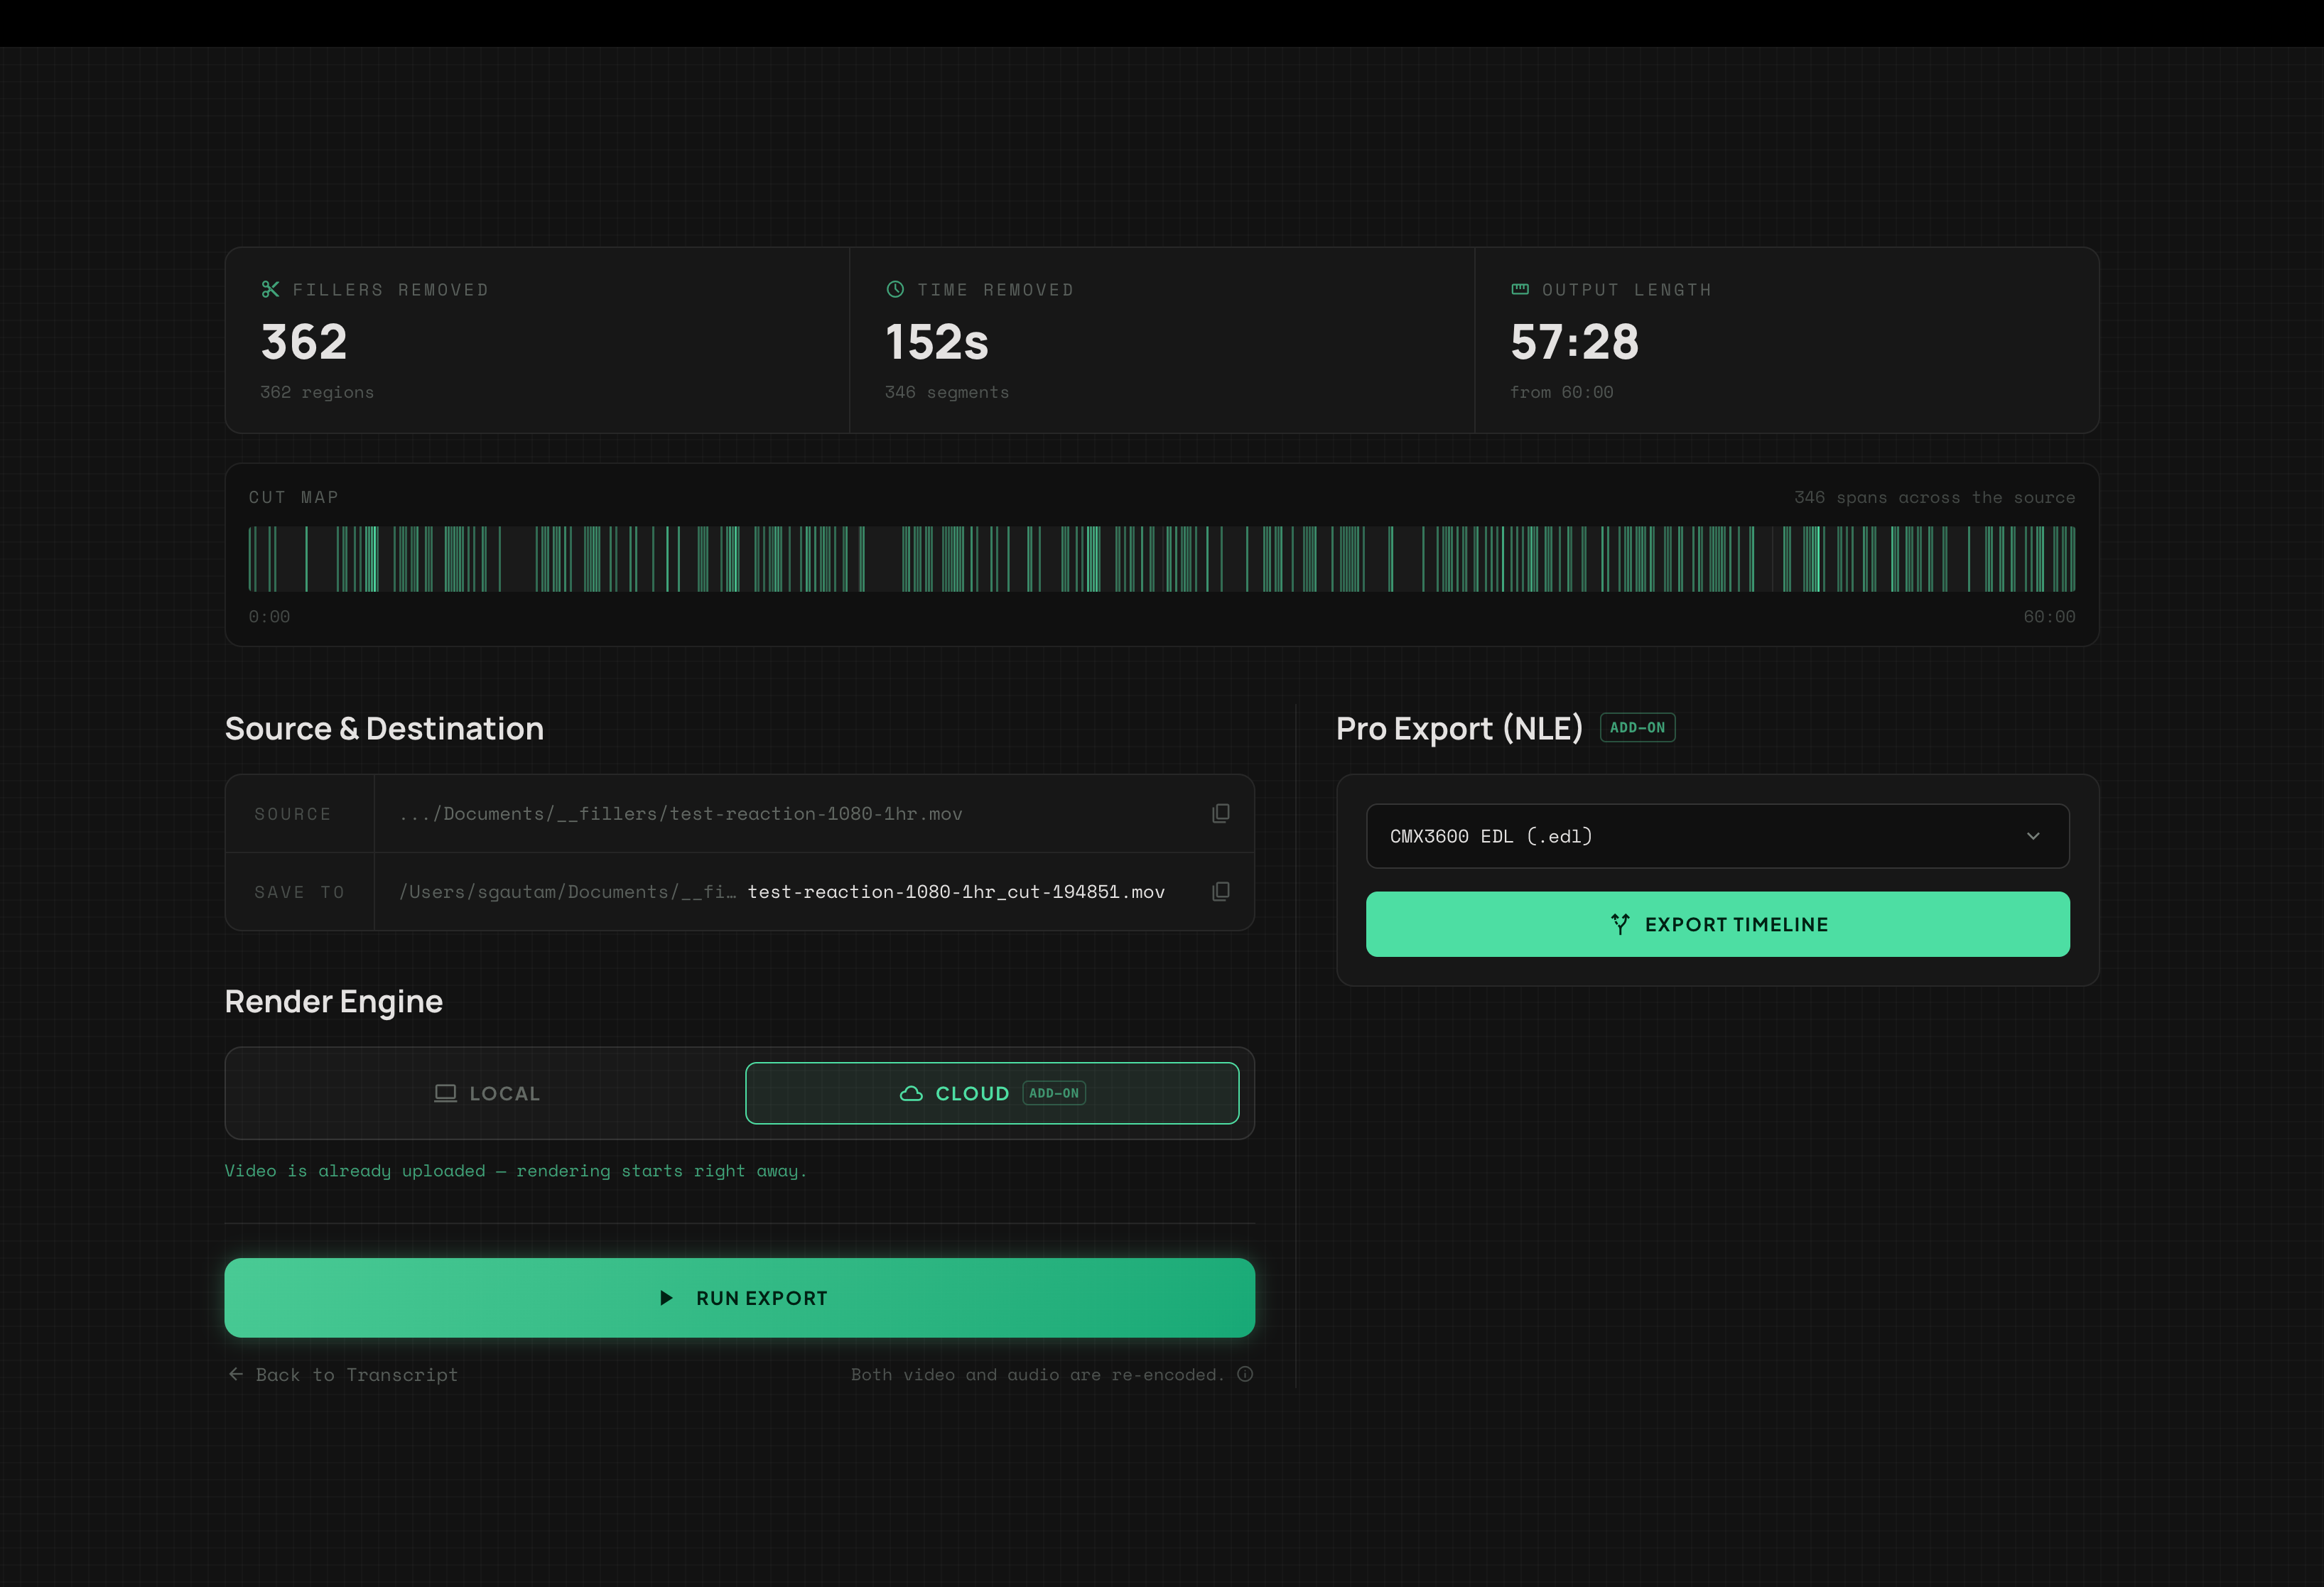Image resolution: width=2324 pixels, height=1587 pixels.
Task: Click the back arrow icon
Action: pos(236,1374)
